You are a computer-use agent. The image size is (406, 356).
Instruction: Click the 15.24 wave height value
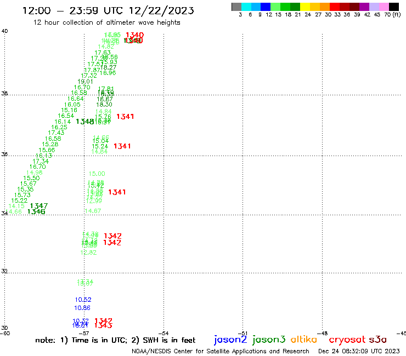click(100, 147)
